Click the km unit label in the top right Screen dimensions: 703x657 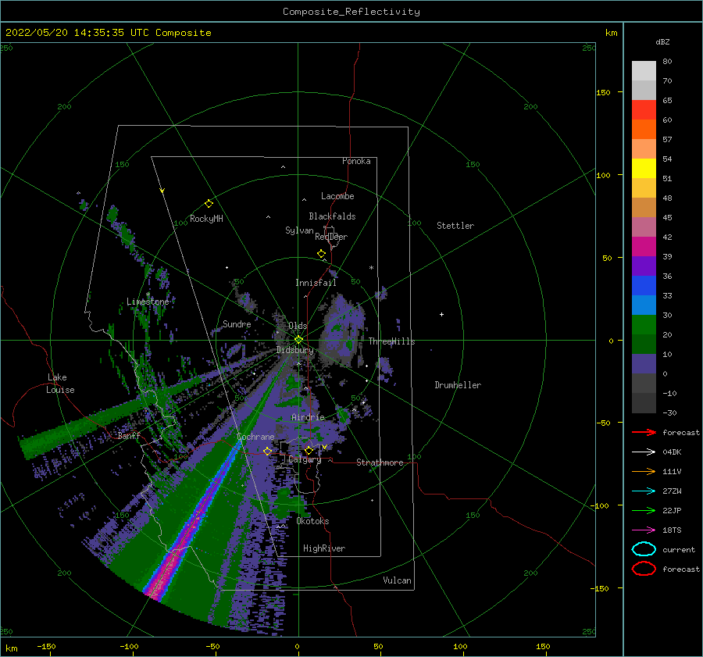click(611, 33)
